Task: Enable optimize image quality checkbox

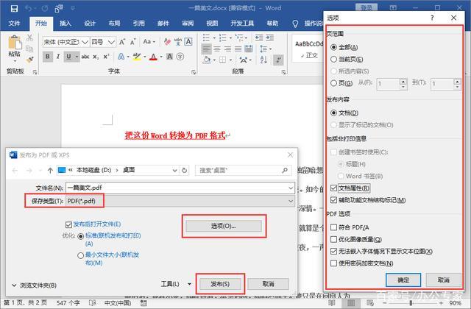Action: click(333, 239)
